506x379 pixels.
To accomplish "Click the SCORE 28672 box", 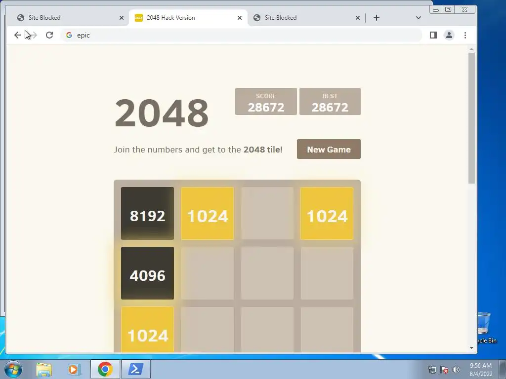I will (x=266, y=102).
